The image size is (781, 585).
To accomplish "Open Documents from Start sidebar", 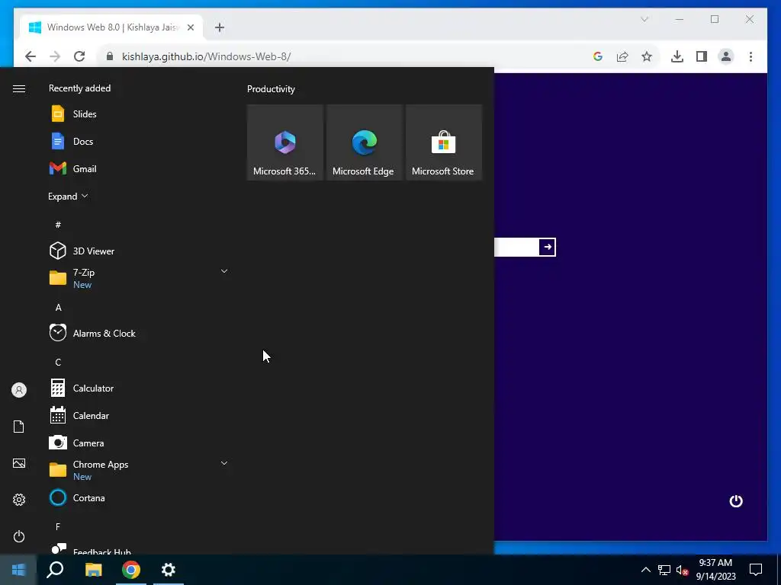I will pos(19,427).
